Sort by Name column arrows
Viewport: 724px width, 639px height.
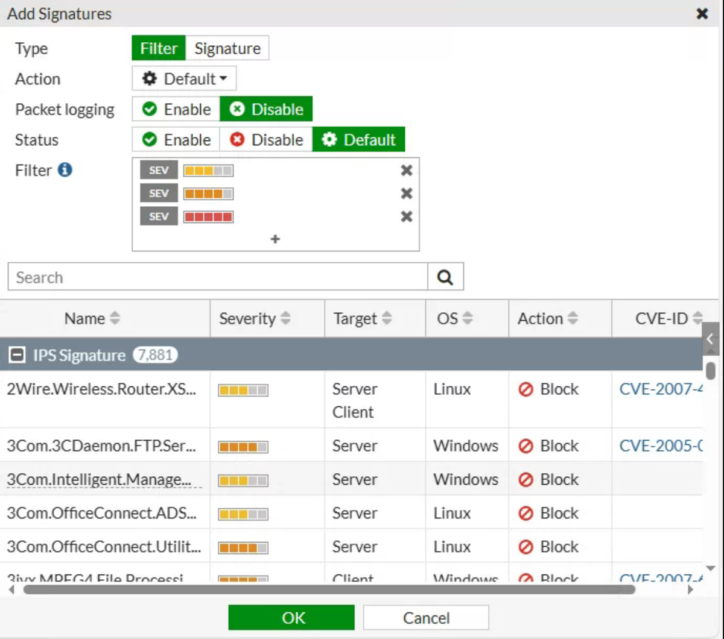[115, 318]
